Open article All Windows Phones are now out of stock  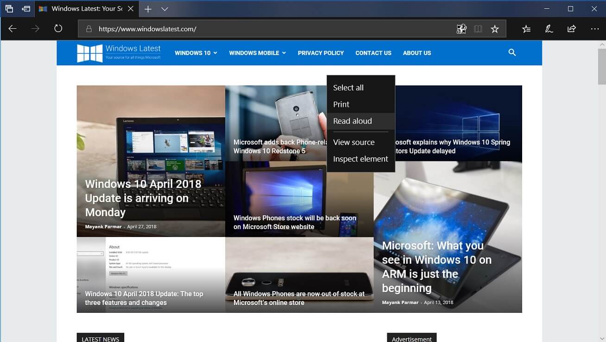(x=299, y=298)
